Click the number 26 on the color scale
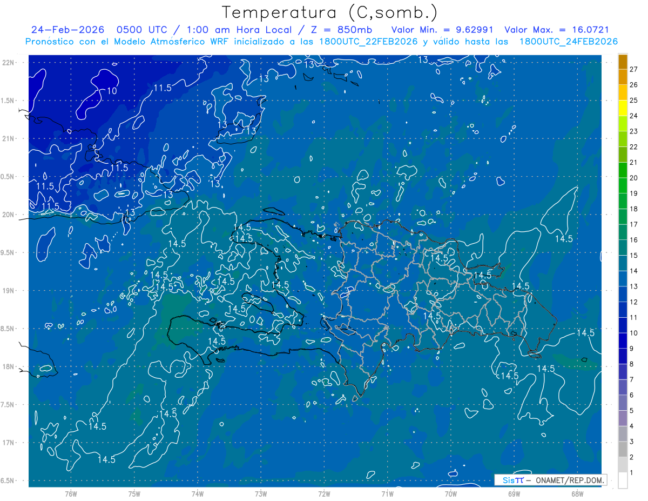Image resolution: width=648 pixels, height=501 pixels. point(633,85)
